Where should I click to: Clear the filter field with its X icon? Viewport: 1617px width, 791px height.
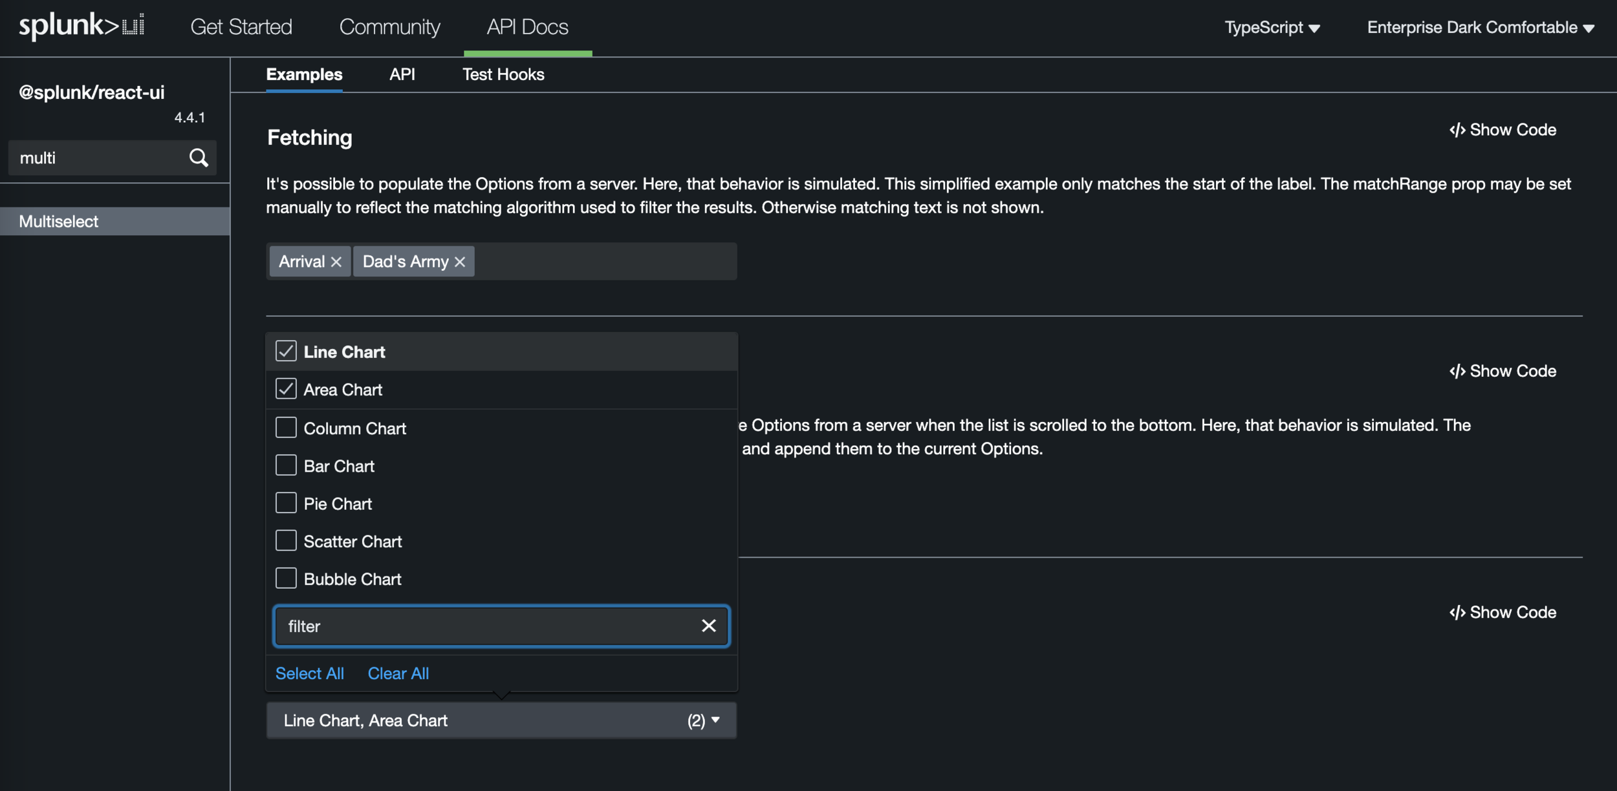(708, 626)
